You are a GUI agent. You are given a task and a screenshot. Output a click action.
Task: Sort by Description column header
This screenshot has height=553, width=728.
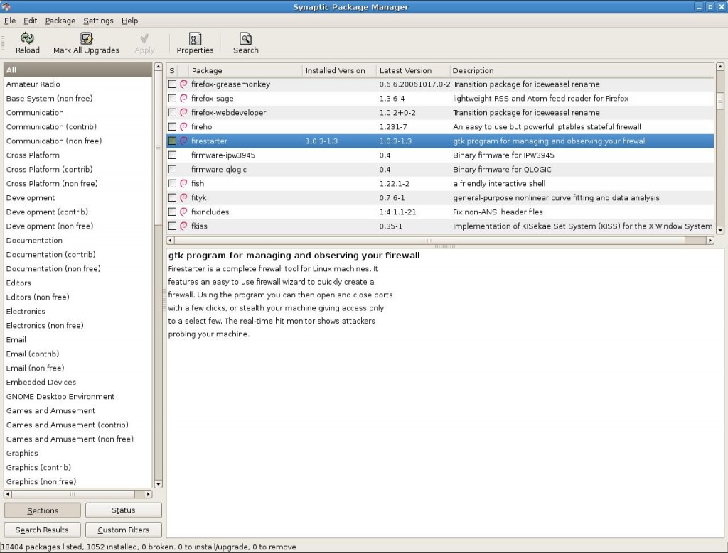tap(582, 70)
